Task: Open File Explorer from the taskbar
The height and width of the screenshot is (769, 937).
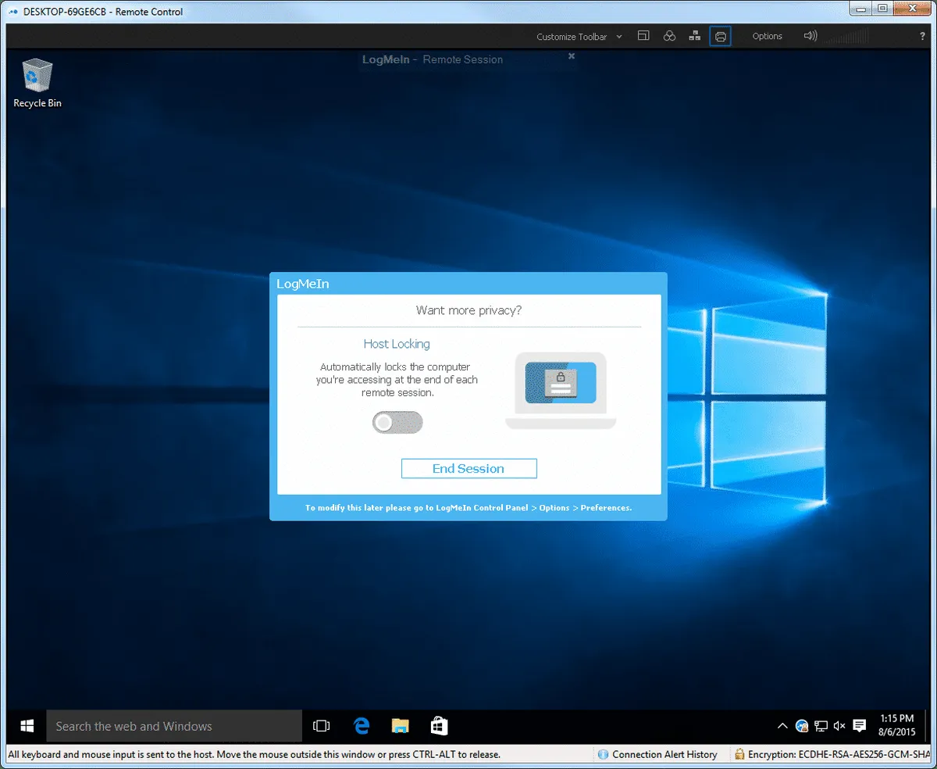Action: (x=400, y=726)
